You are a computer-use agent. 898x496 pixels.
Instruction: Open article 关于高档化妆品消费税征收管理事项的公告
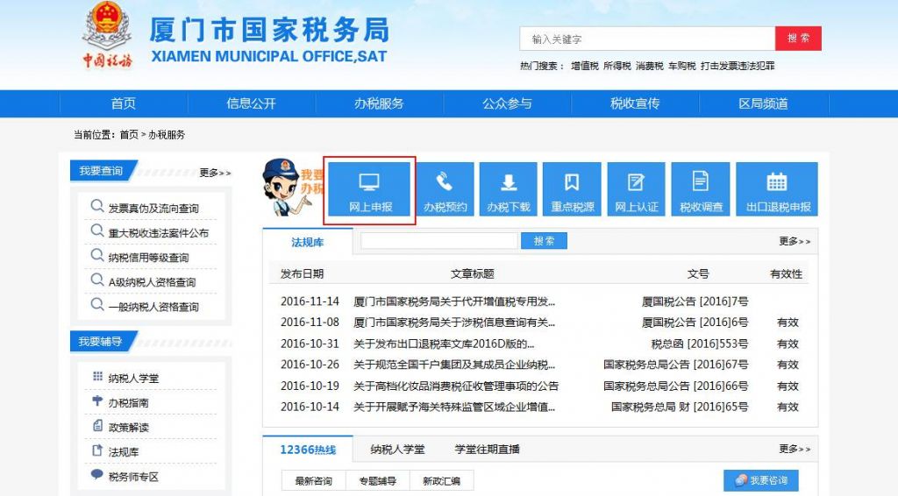pyautogui.click(x=456, y=386)
